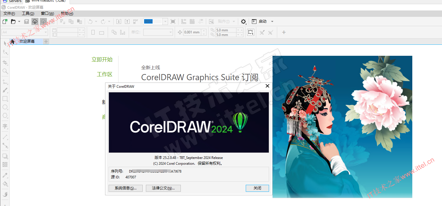This screenshot has width=442, height=206.
Task: Expand the Undo history dropdown arrow
Action: click(x=96, y=22)
